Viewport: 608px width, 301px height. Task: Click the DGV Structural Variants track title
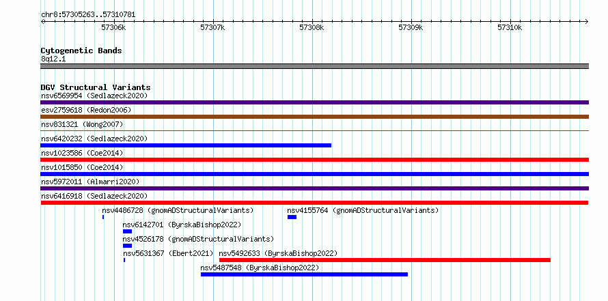click(x=96, y=87)
